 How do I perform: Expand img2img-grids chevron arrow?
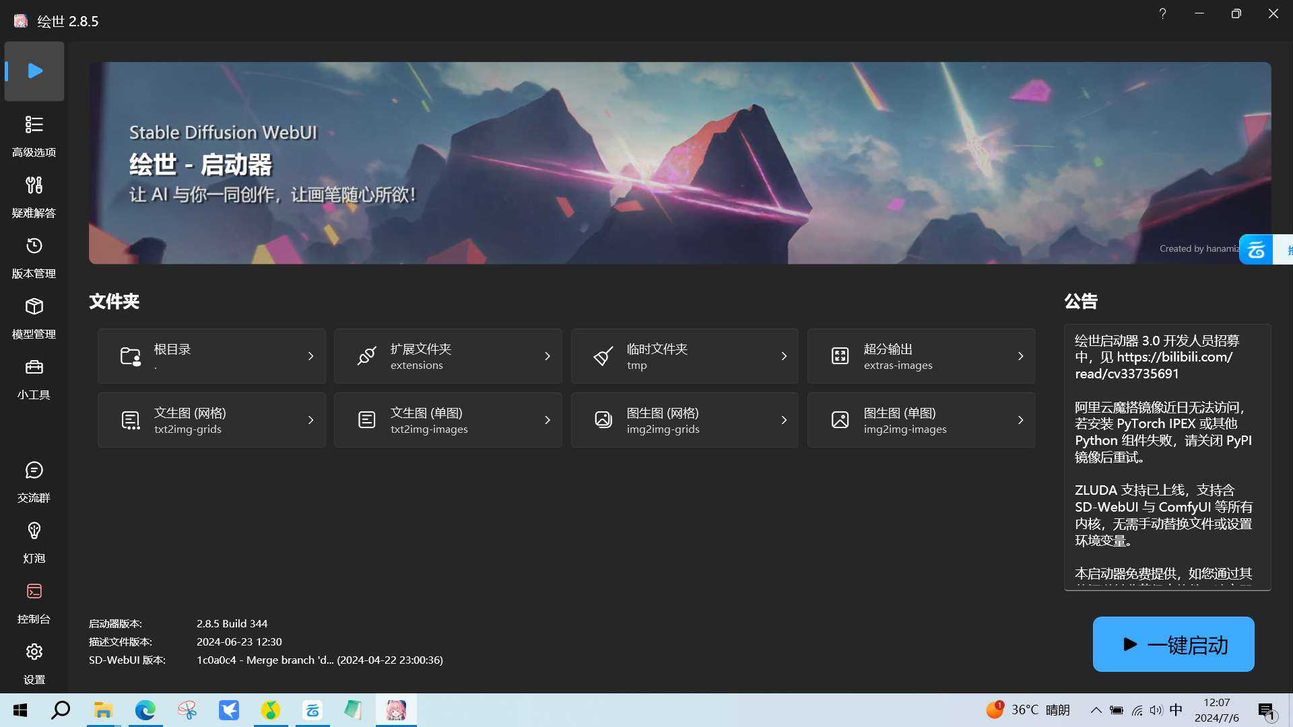[784, 420]
